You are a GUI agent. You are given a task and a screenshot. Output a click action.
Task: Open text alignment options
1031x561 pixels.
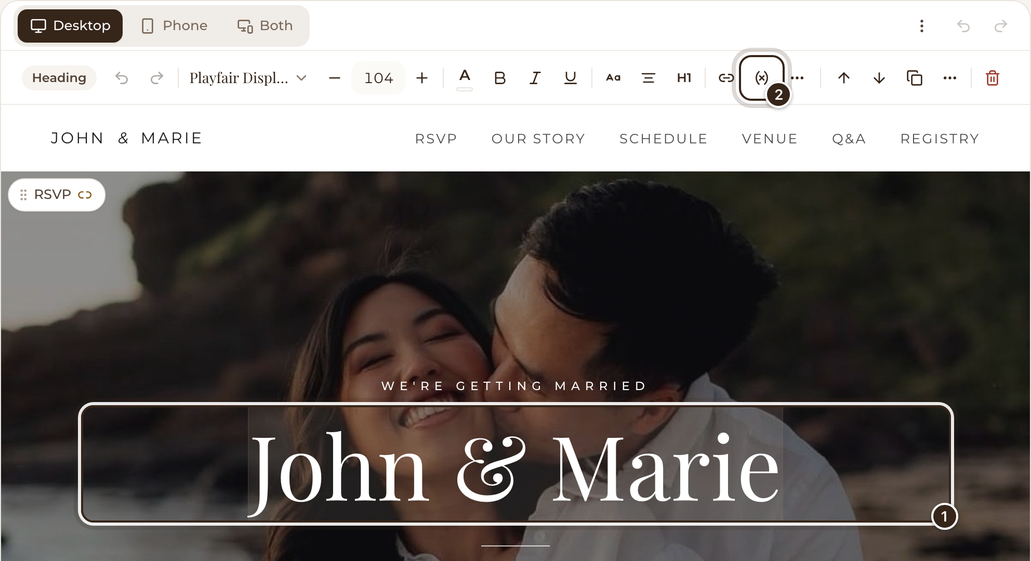click(x=649, y=78)
